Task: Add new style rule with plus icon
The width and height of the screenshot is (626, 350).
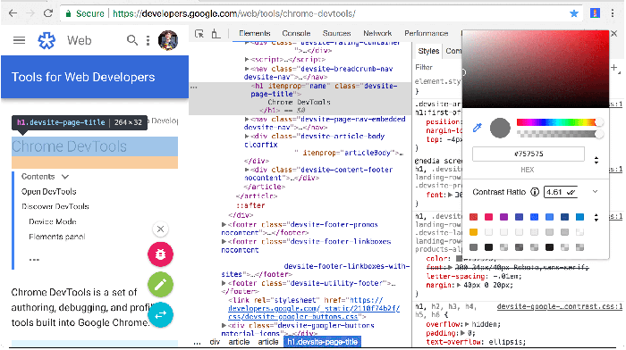Action: 614,68
